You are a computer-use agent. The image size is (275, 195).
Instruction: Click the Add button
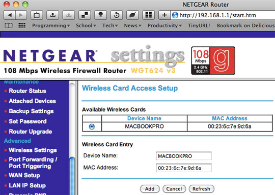pos(150,189)
